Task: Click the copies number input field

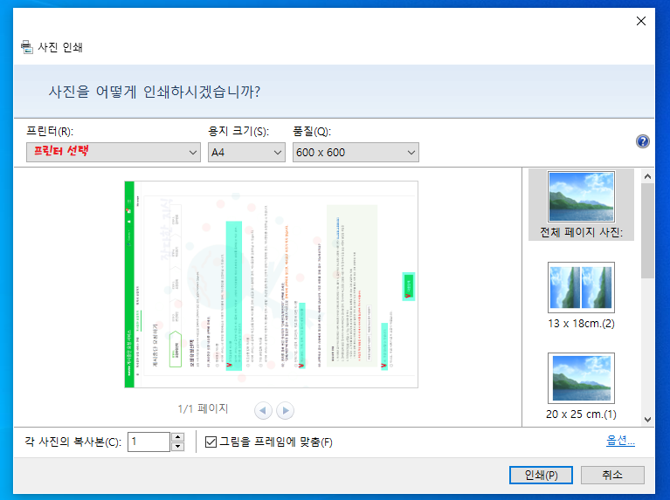Action: [x=149, y=442]
